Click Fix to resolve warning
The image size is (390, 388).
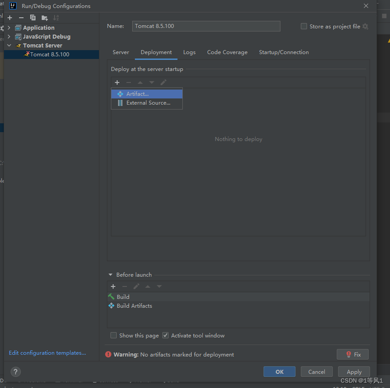tap(353, 354)
